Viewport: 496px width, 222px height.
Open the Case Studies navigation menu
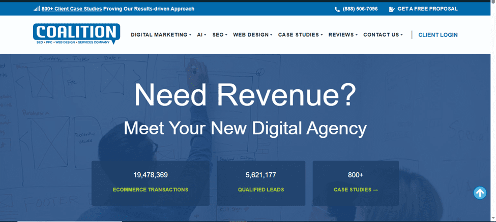[x=300, y=35]
